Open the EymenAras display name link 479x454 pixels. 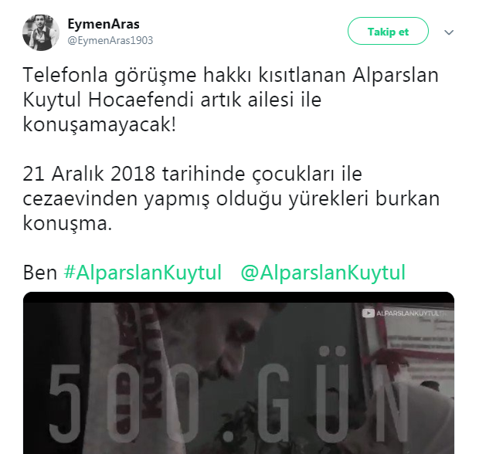104,24
